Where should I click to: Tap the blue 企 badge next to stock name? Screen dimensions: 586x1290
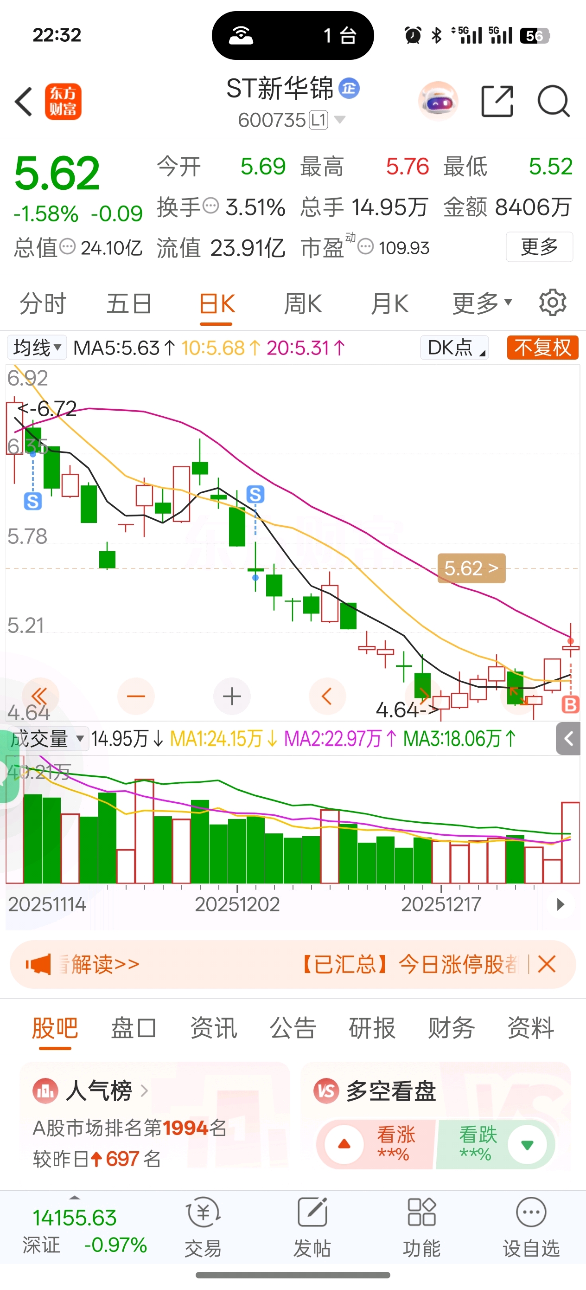tap(349, 89)
